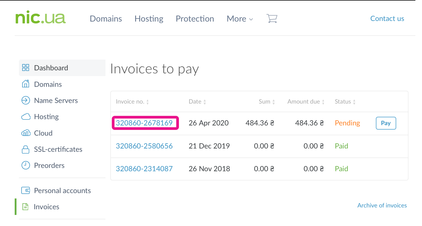
Task: Open the Hosting top menu item
Action: click(149, 19)
